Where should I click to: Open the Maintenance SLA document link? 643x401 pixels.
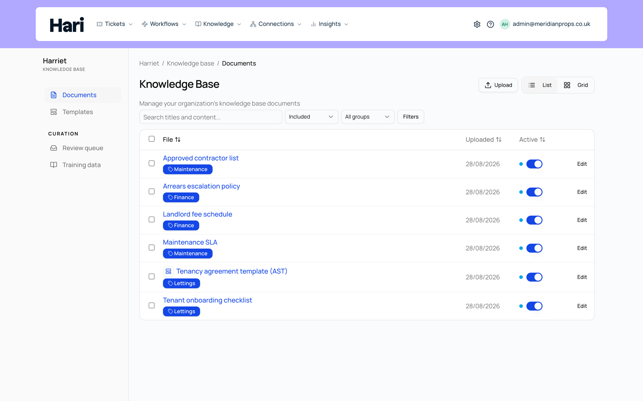tap(190, 242)
